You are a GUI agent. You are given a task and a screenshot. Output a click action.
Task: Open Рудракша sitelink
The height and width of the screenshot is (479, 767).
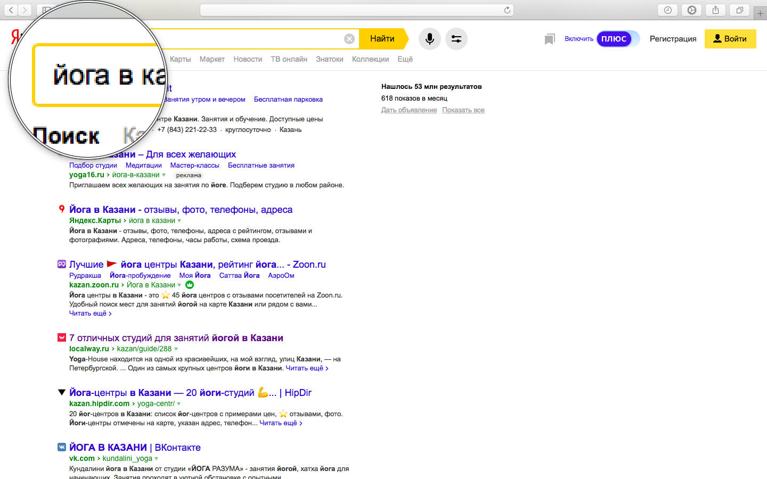85,276
